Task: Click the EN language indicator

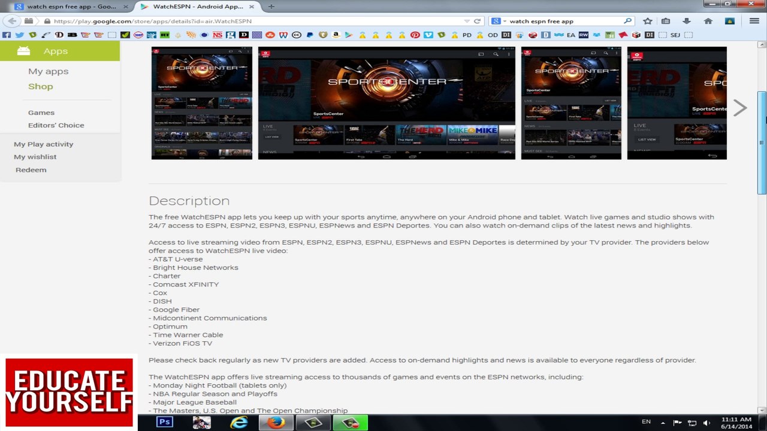Action: tap(646, 422)
